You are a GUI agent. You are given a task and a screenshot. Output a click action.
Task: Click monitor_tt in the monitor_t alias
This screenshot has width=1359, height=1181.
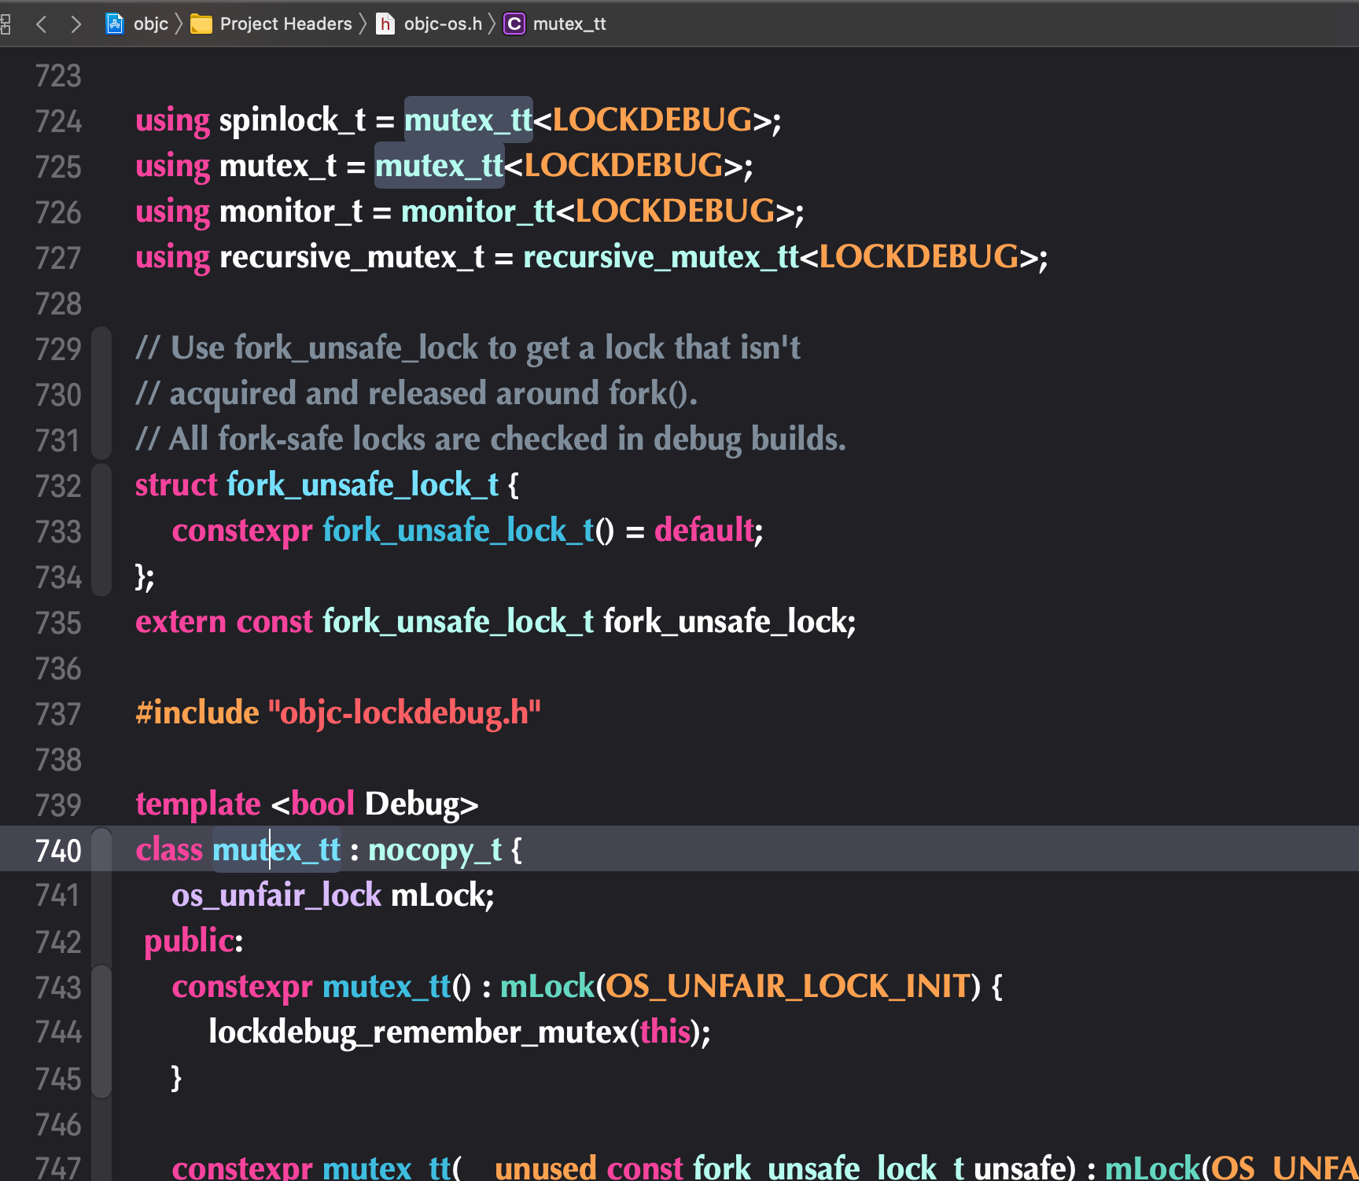[478, 212]
